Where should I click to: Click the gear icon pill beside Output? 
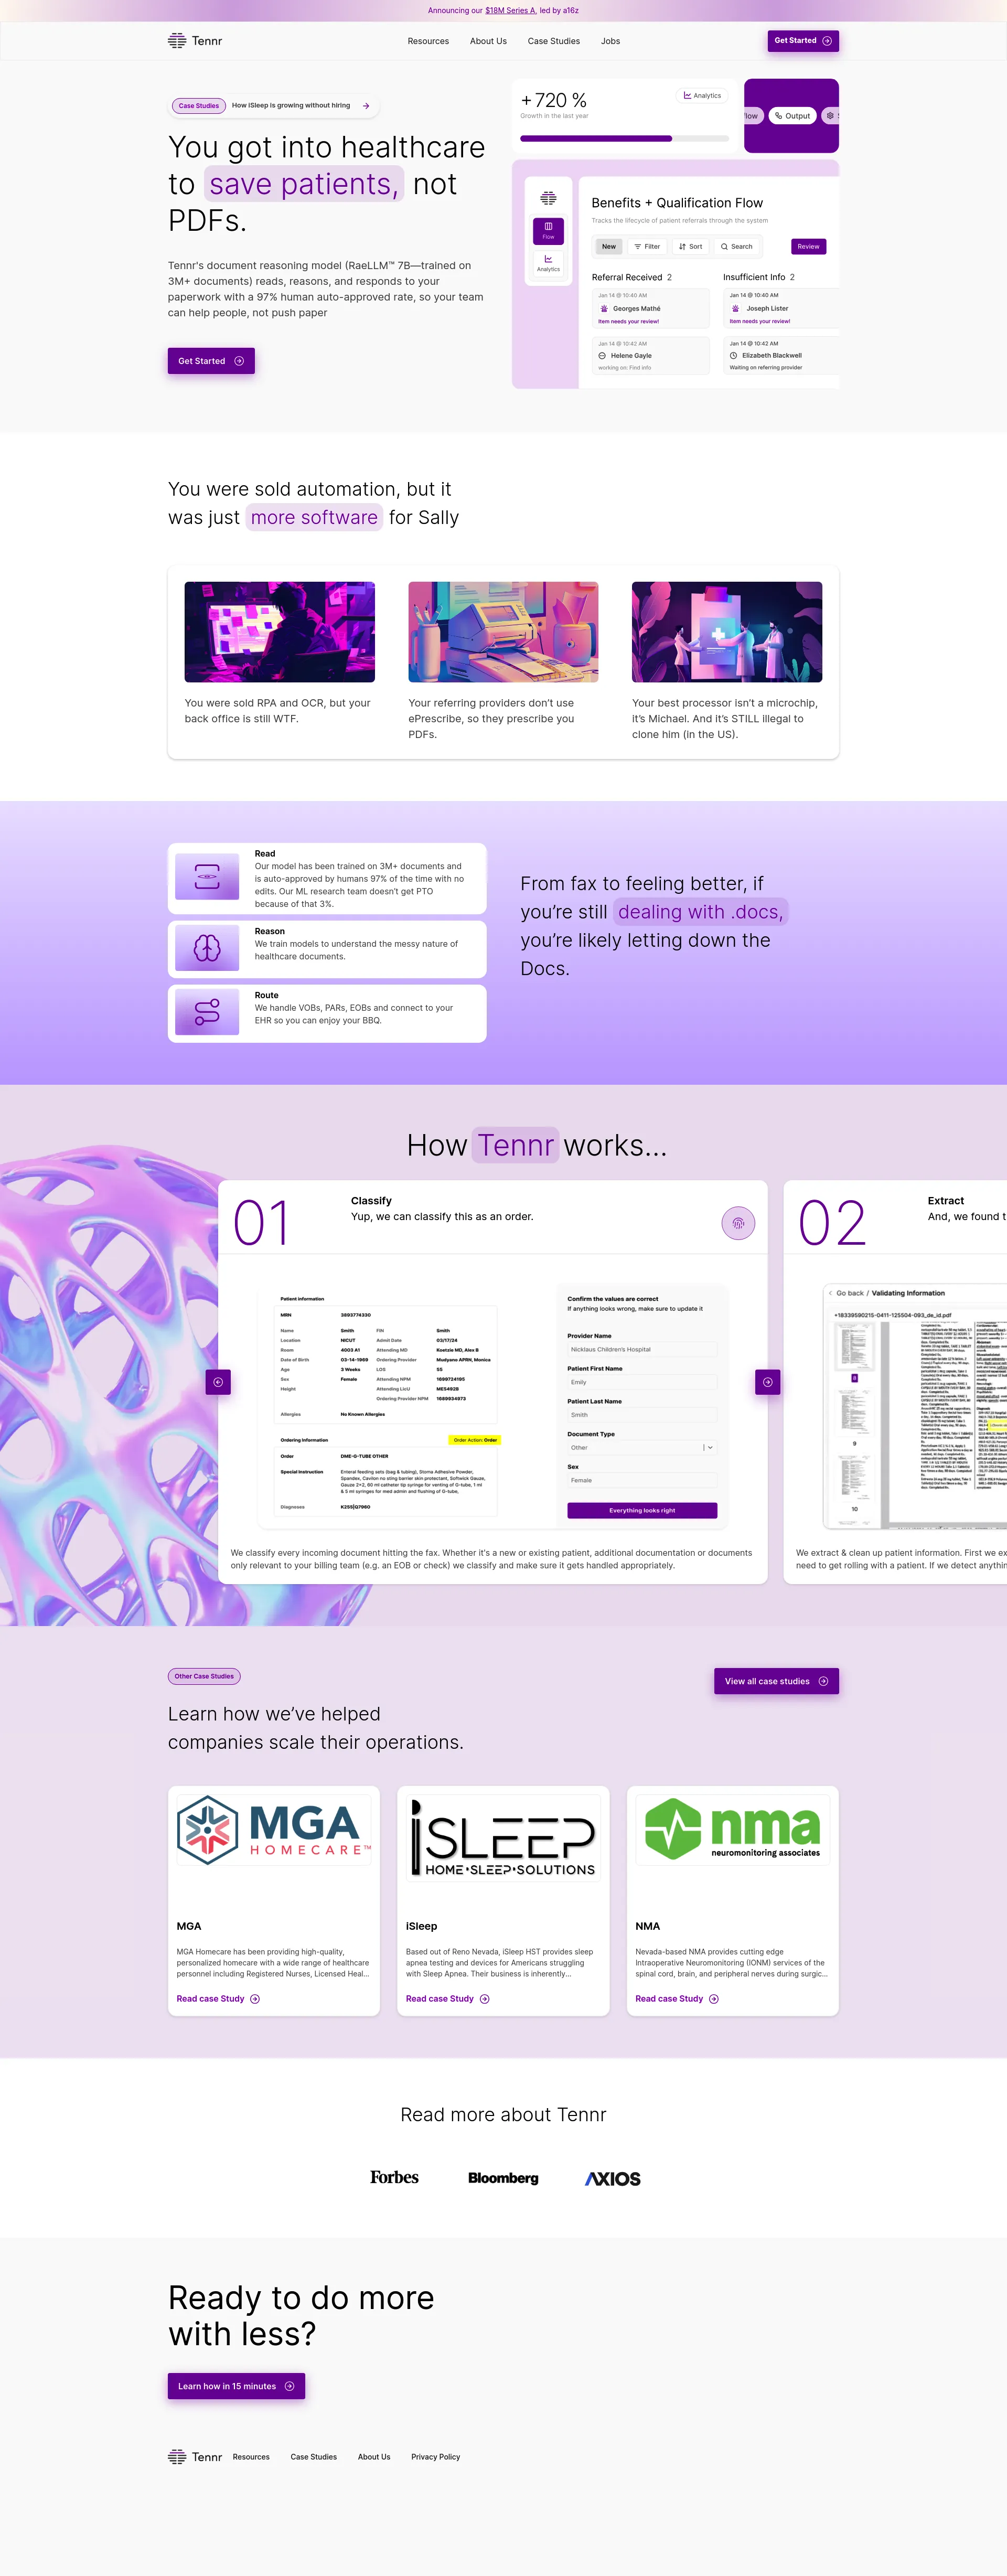coord(830,116)
